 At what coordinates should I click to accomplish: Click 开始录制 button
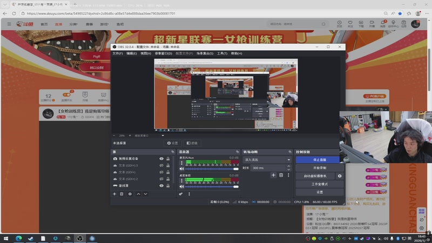point(320,168)
